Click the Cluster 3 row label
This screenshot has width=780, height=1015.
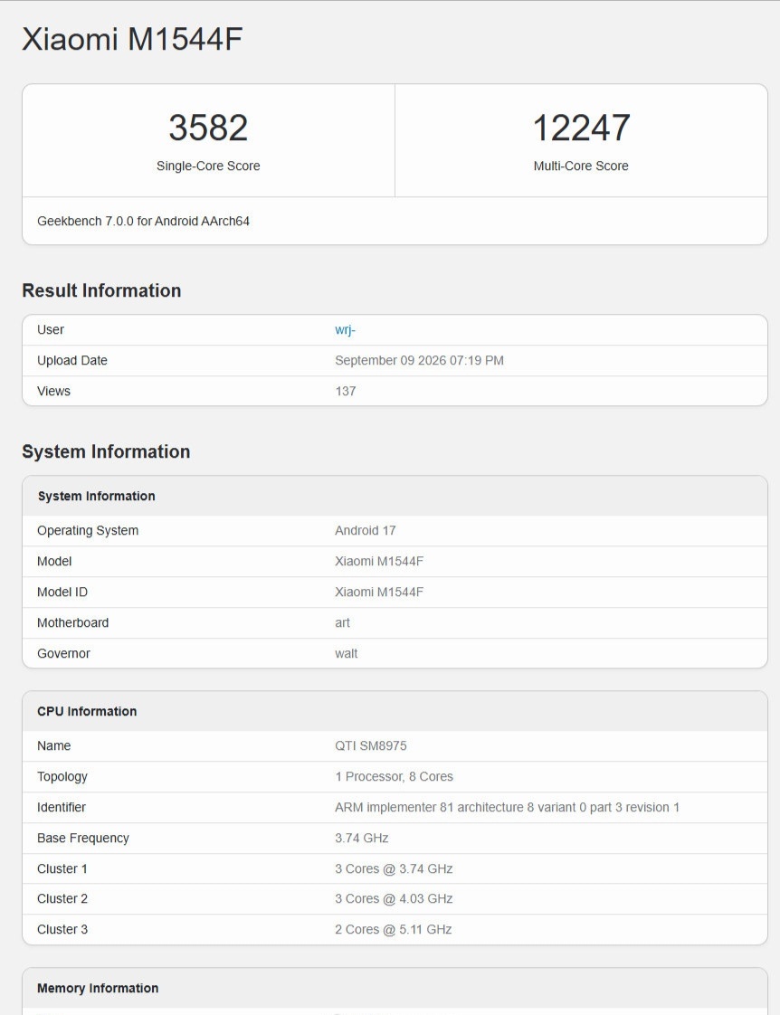point(62,929)
